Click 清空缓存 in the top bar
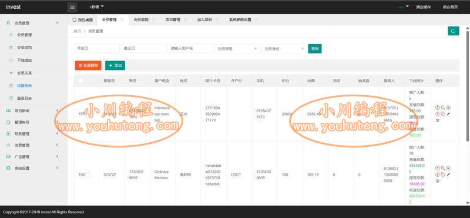The width and height of the screenshot is (470, 218). 423,7
